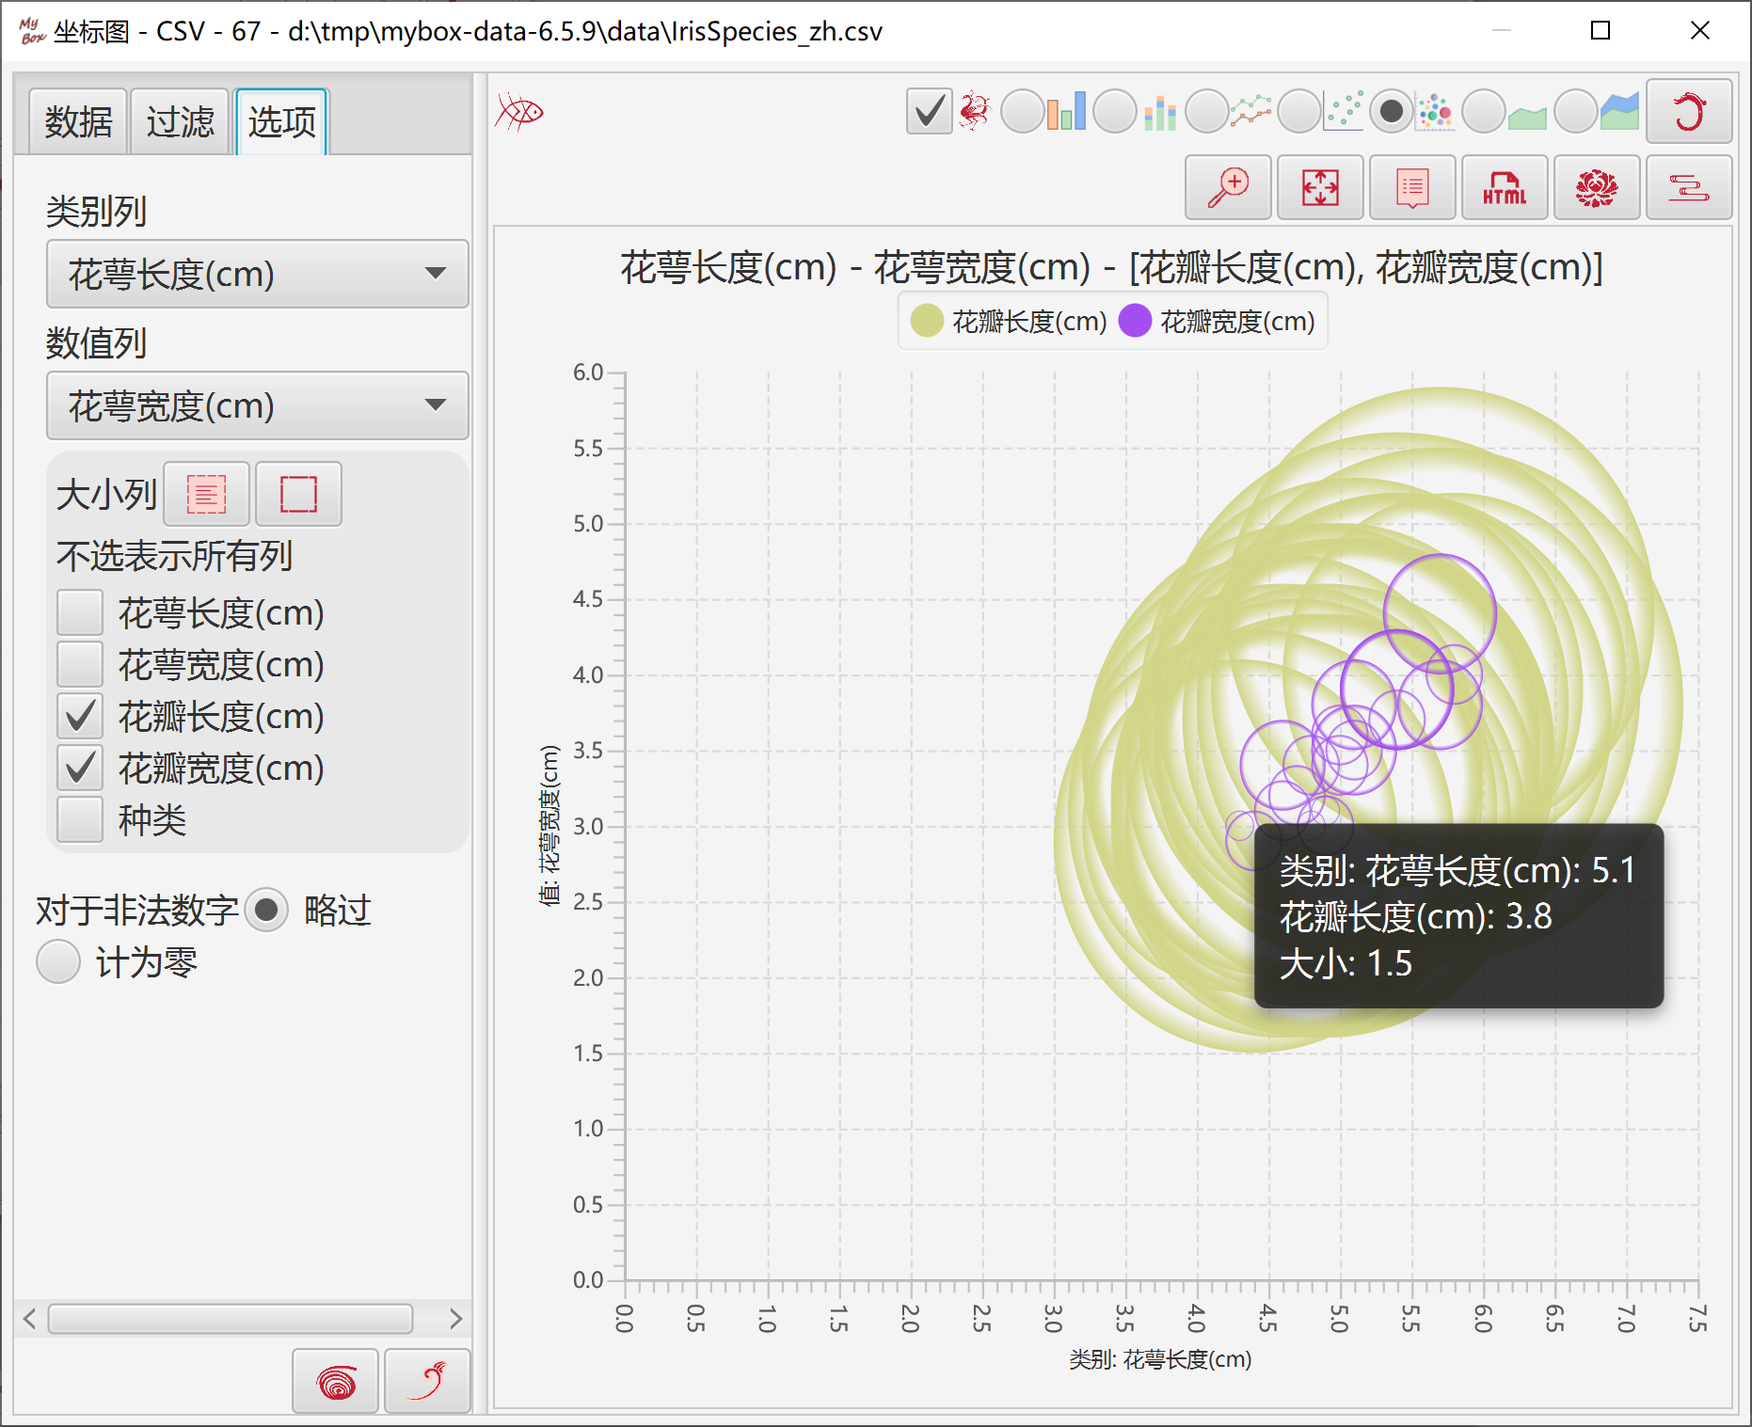Open 类别列 dropdown showing 花萼长度(cm)
The height and width of the screenshot is (1427, 1752).
258,274
